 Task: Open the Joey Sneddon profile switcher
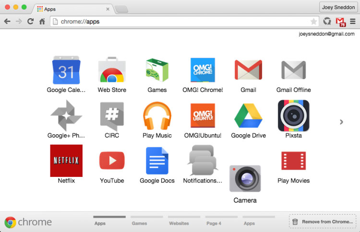click(x=338, y=7)
